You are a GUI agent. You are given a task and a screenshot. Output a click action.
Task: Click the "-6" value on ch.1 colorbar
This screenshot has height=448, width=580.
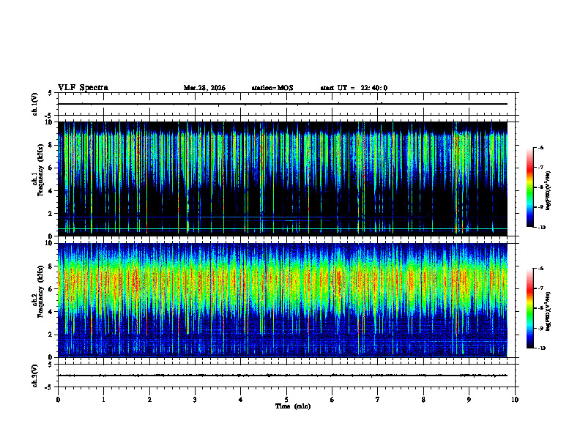[540, 148]
